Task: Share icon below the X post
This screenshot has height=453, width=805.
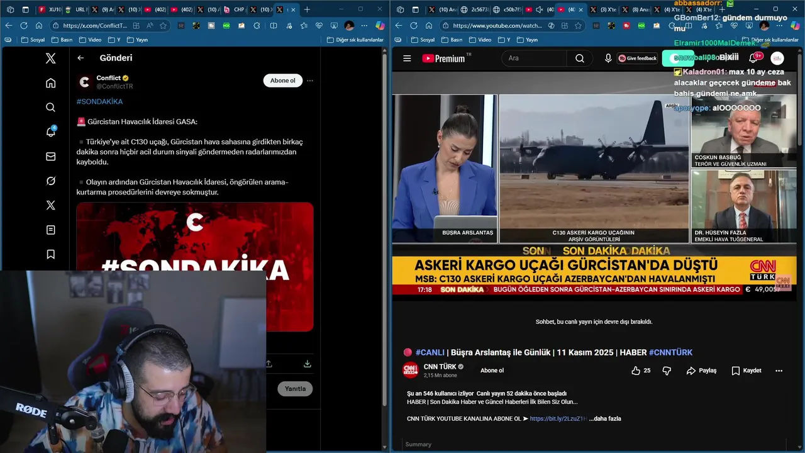Action: [269, 364]
